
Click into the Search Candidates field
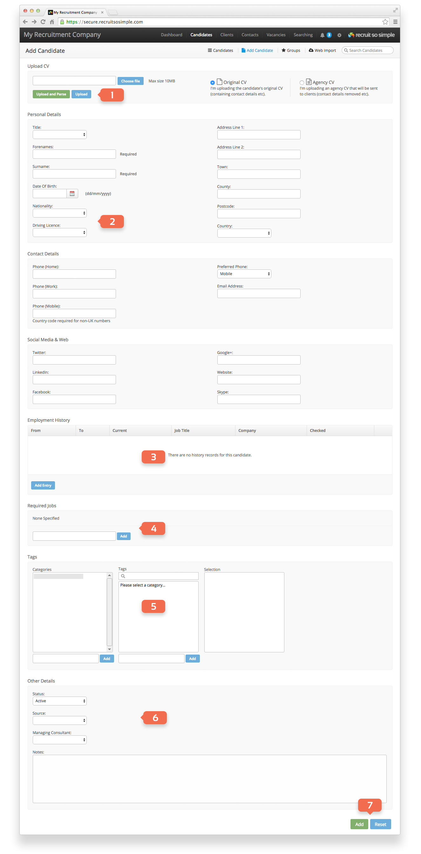(x=367, y=50)
